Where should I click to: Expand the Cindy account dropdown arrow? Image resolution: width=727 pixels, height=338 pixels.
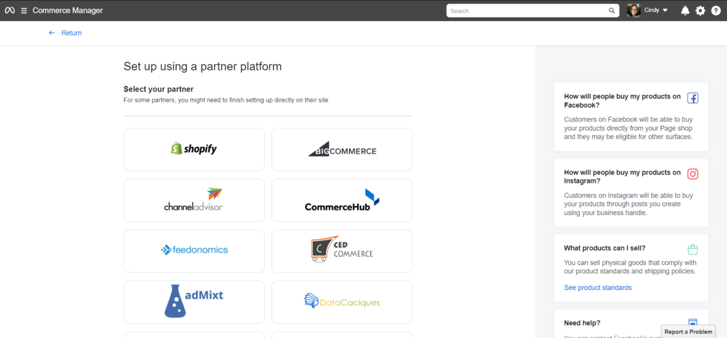(x=665, y=11)
